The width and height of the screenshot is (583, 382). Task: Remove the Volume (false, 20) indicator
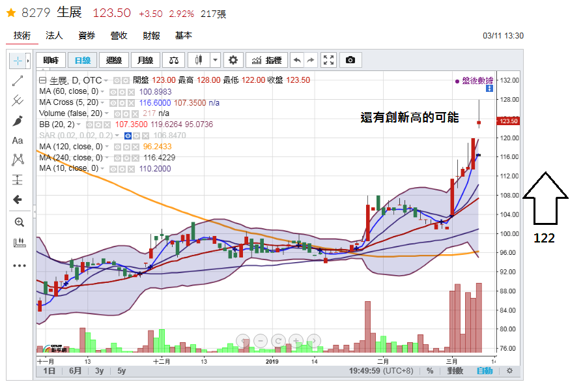(x=135, y=114)
